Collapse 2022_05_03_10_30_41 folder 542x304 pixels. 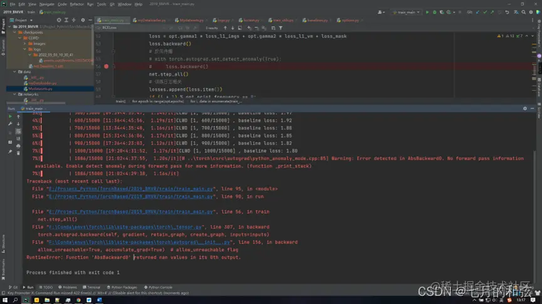[29, 54]
